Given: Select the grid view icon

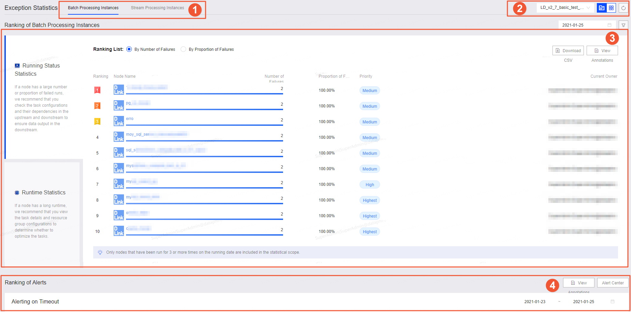Looking at the screenshot, I should coord(611,8).
